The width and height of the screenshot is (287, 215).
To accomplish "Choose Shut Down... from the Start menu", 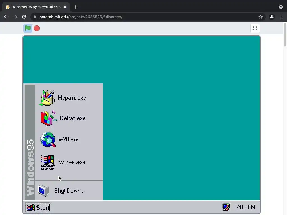I will coord(70,191).
